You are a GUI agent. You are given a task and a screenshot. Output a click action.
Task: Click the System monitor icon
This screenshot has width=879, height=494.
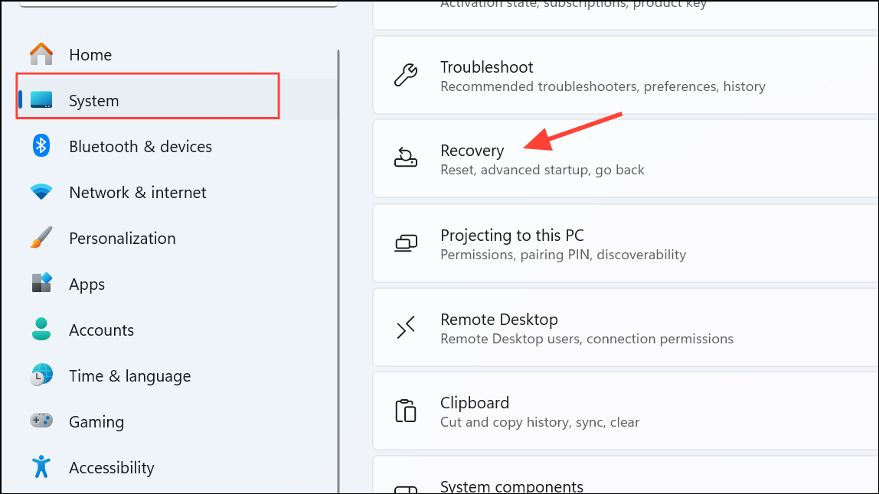[41, 100]
